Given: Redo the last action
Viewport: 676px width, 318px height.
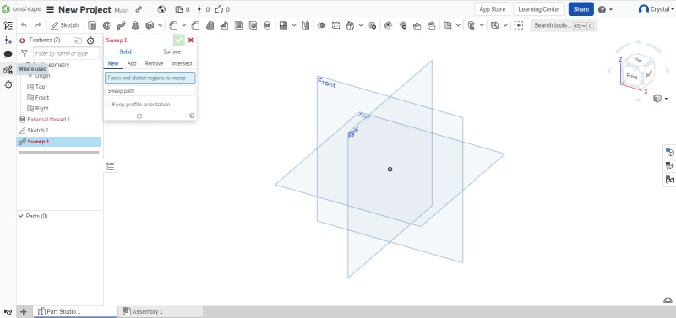Looking at the screenshot, I should click(38, 25).
